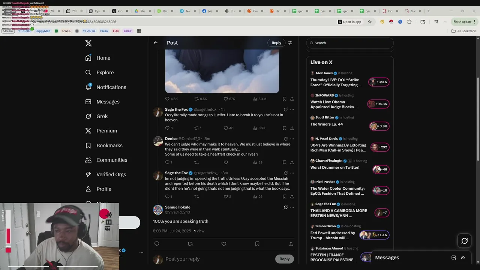
Task: Click the back arrow beside Post
Action: point(156,43)
